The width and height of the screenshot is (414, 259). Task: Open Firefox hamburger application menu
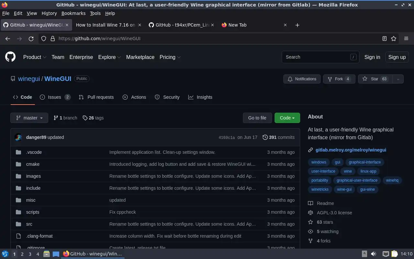(406, 39)
